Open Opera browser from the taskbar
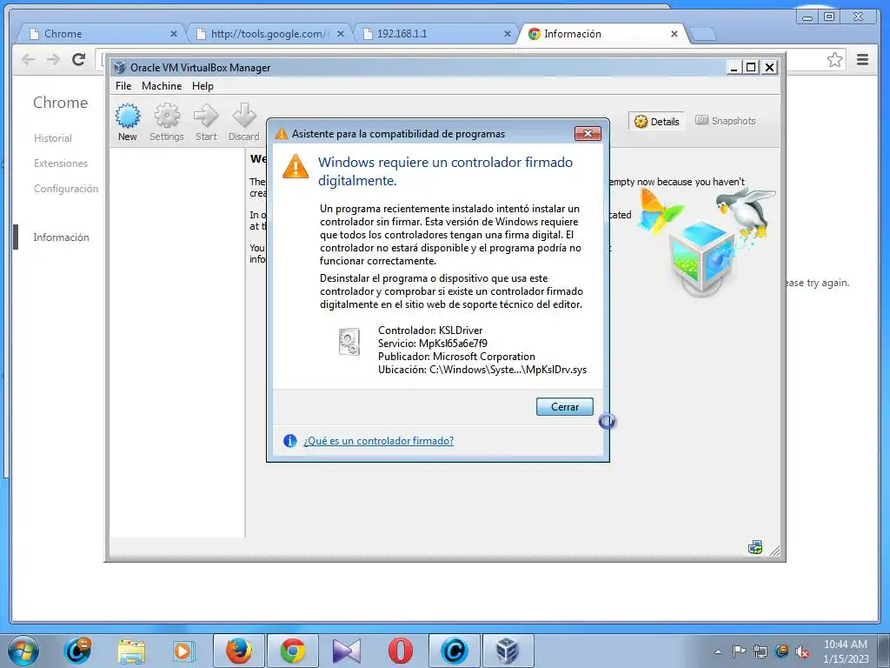 (x=400, y=651)
